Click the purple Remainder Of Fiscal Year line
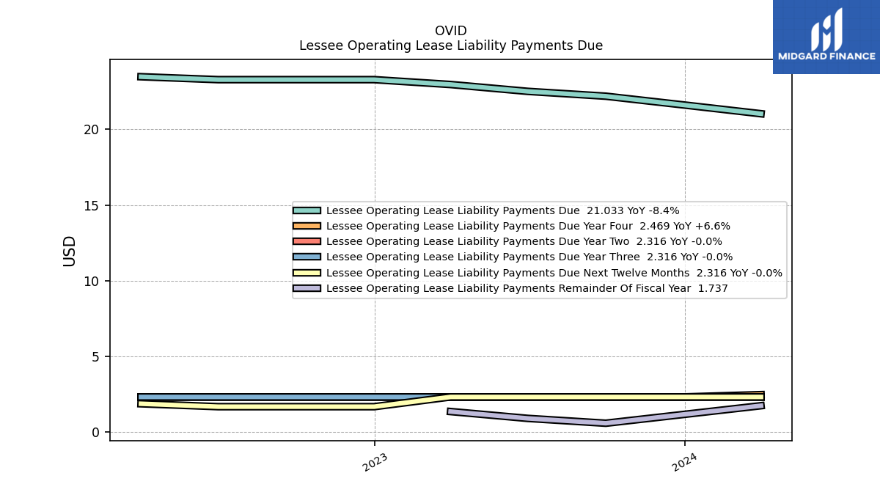 pos(605,422)
